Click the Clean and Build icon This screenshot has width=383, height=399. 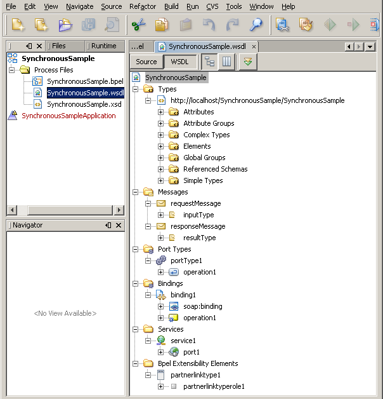click(x=306, y=25)
